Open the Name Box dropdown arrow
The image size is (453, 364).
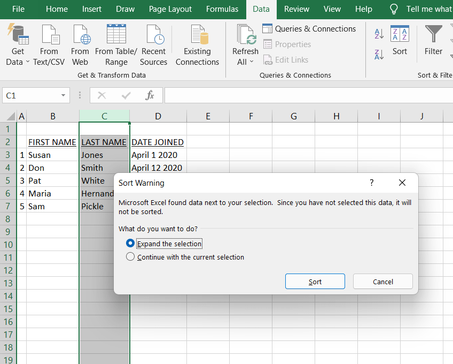[x=64, y=96]
